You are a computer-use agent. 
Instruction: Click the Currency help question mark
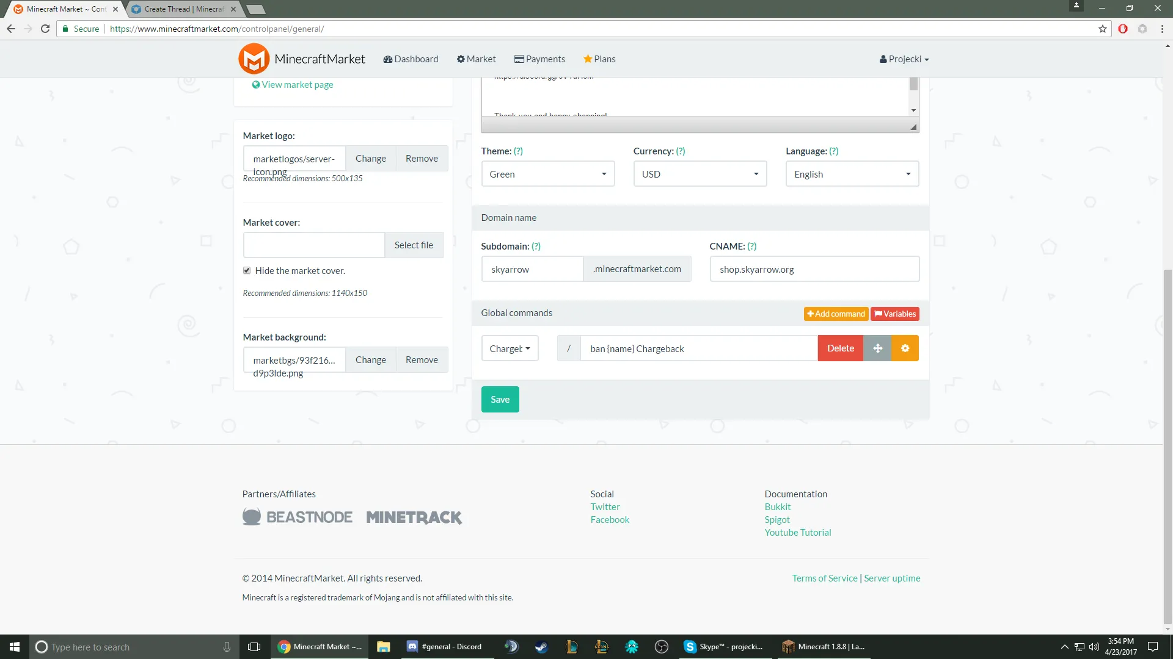point(681,151)
